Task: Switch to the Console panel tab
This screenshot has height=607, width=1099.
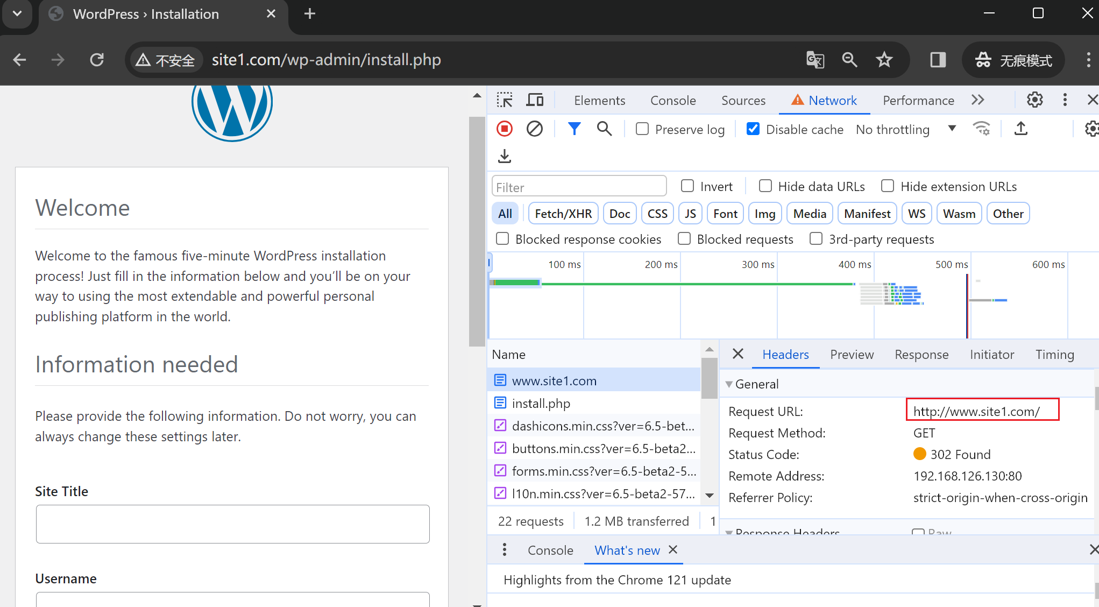Action: point(672,101)
